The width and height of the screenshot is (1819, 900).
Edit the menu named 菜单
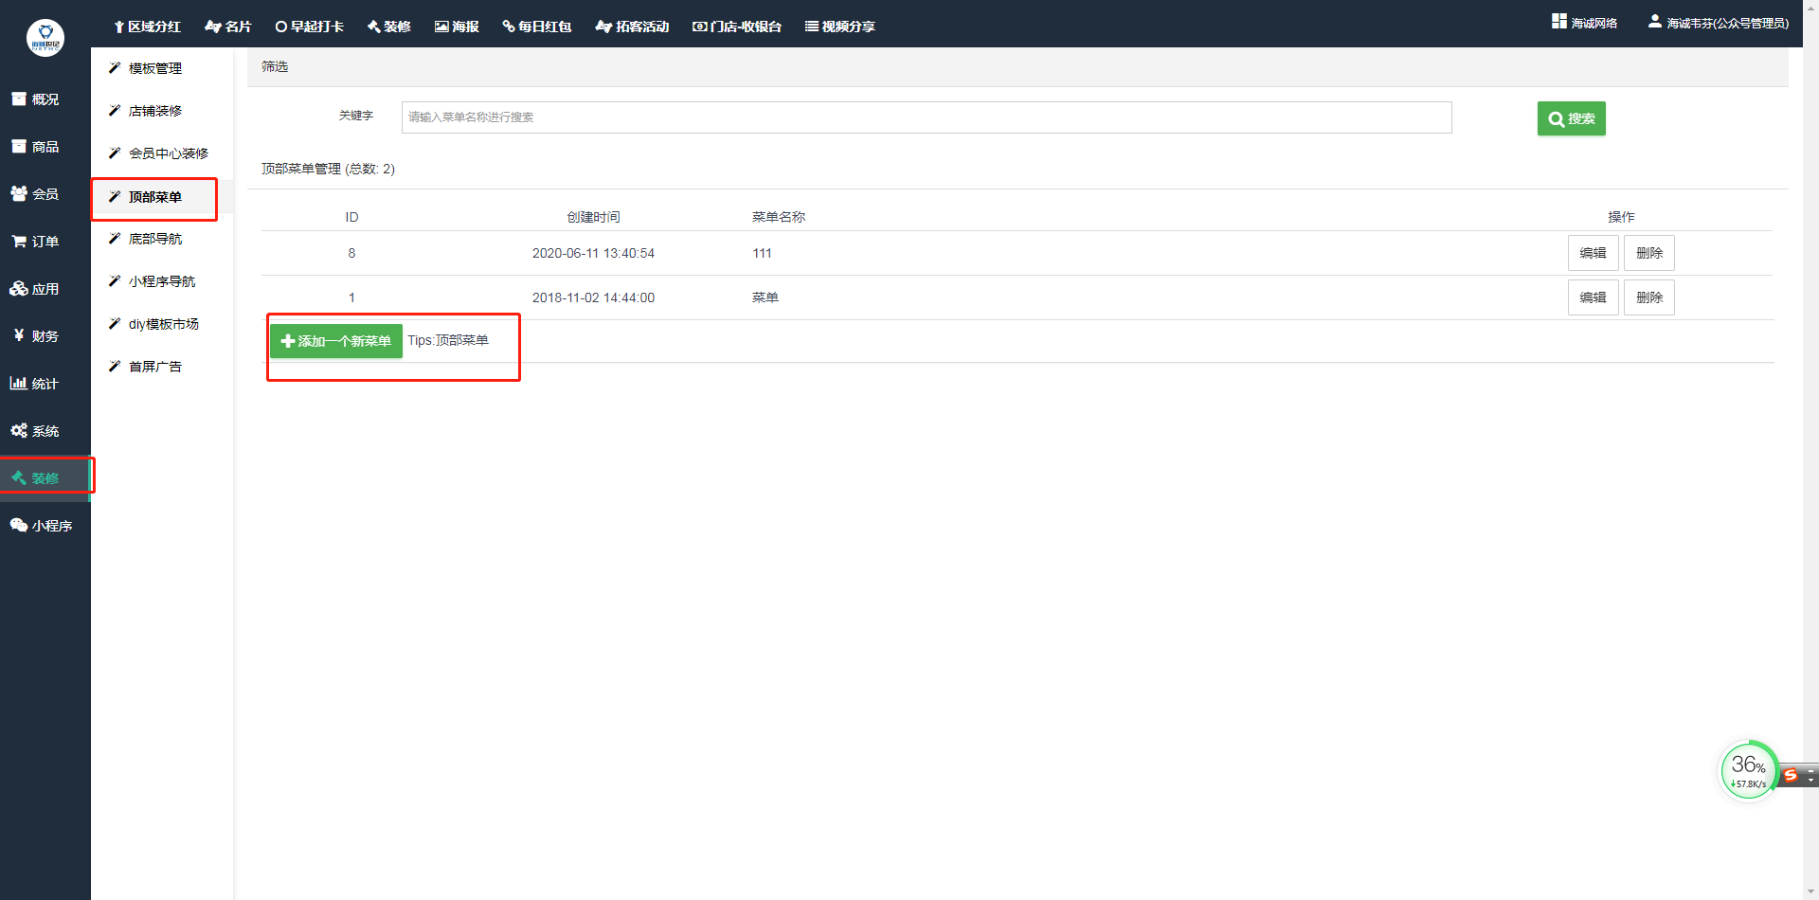(1593, 297)
